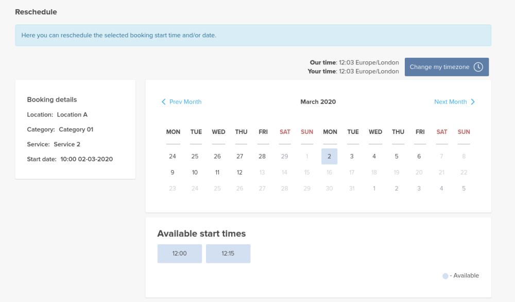The image size is (515, 302).
Task: Pick Tuesday 3 in the calendar
Action: coord(352,157)
